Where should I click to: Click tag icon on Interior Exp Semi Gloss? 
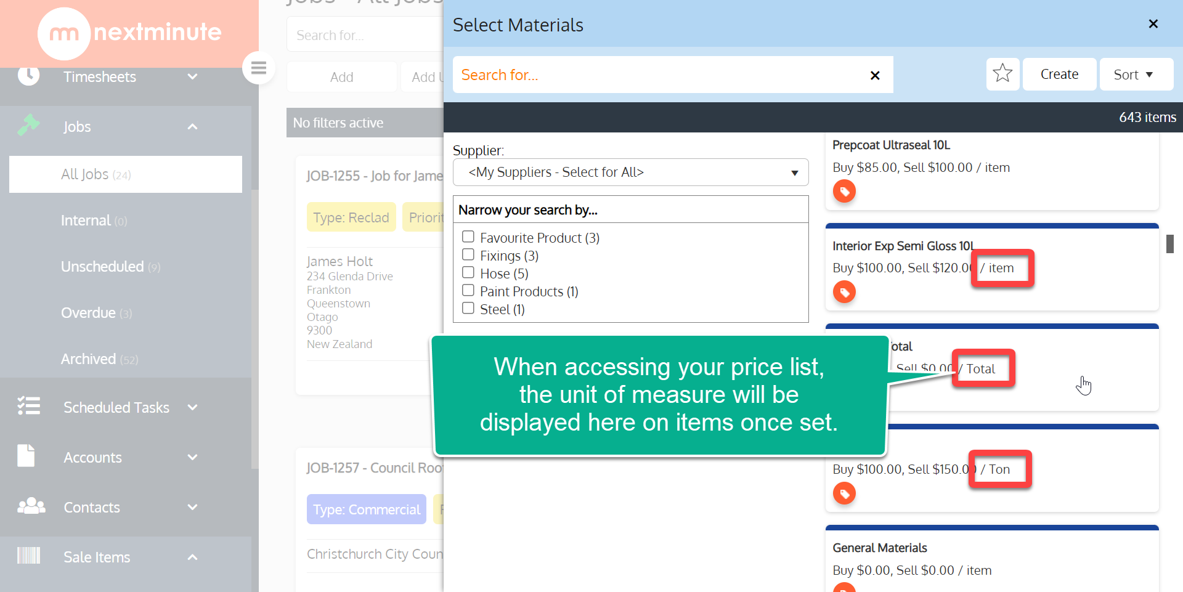tap(844, 292)
